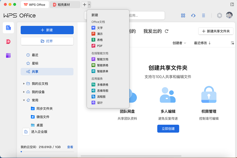Click the 团队网盘 label

[x=127, y=111]
